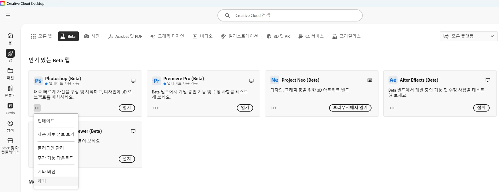Select the CC 서비스 tab
This screenshot has width=499, height=192.
pyautogui.click(x=311, y=36)
